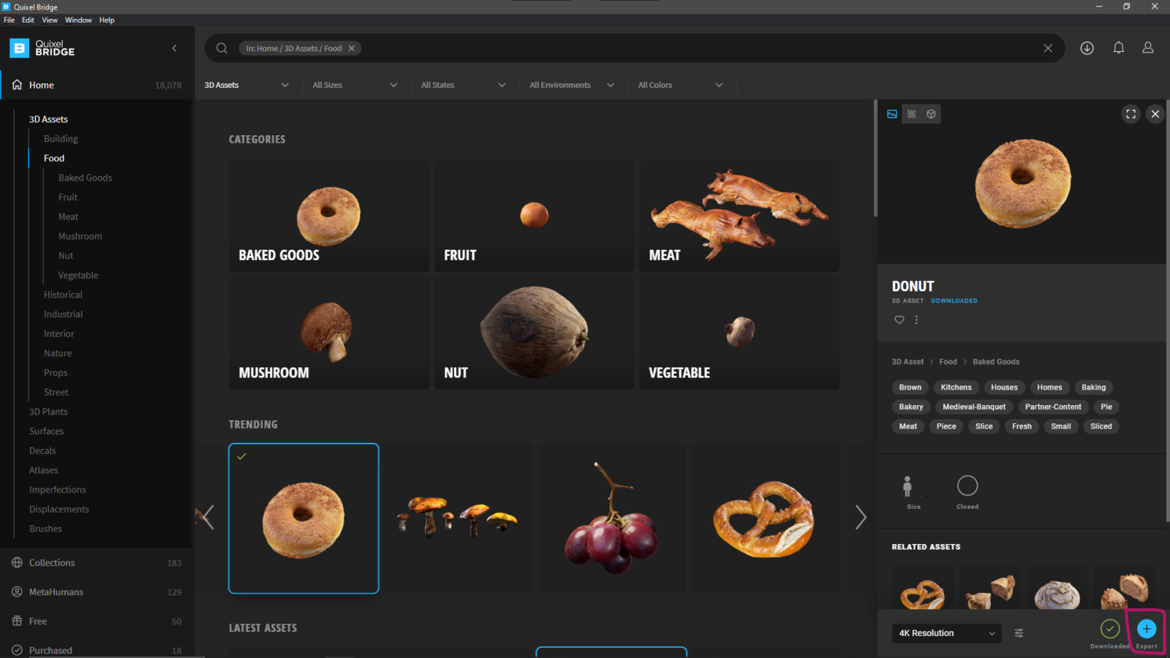This screenshot has height=658, width=1170.
Task: Expand asset preview to fullscreen
Action: (x=1131, y=113)
